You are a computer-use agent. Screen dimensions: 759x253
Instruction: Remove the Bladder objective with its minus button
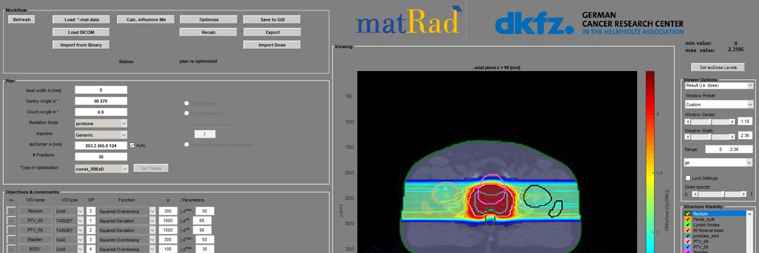pos(11,240)
